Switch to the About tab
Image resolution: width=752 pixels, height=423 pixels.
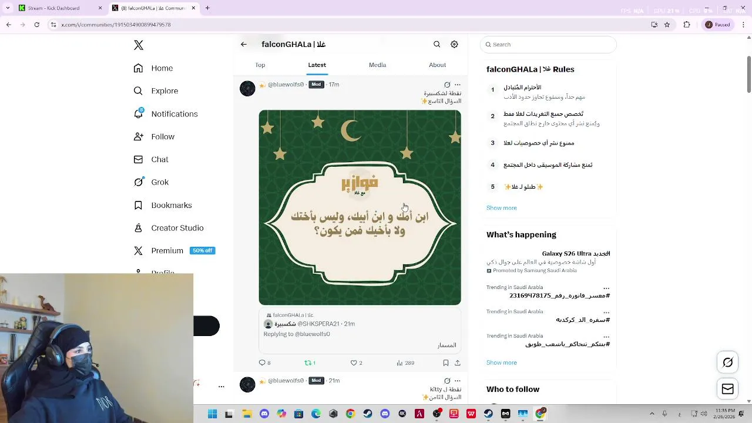[x=437, y=65]
